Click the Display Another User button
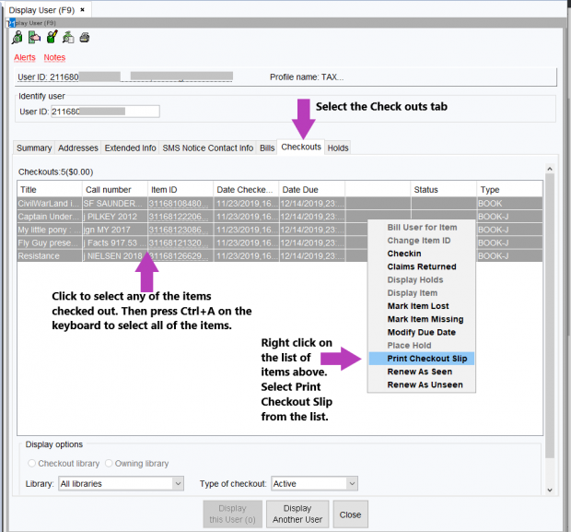Image resolution: width=571 pixels, height=532 pixels. [x=297, y=514]
